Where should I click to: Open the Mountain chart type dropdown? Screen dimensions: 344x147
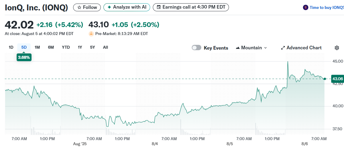[x=252, y=48]
